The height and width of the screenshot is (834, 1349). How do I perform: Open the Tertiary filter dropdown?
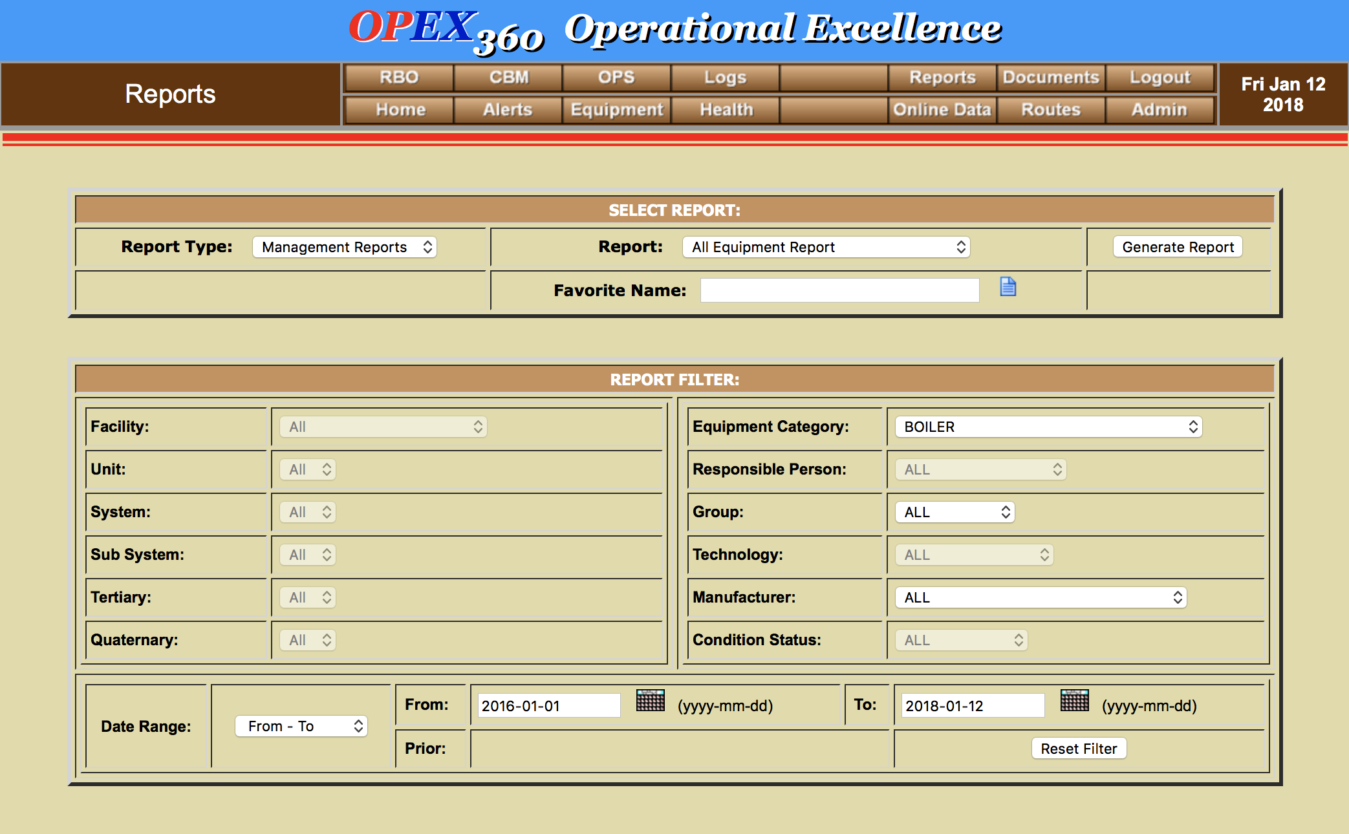pyautogui.click(x=308, y=597)
